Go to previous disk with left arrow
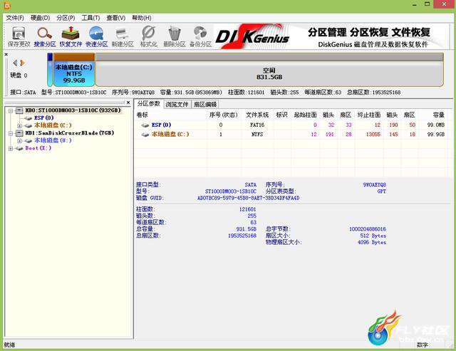This screenshot has width=456, height=351. [x=15, y=63]
